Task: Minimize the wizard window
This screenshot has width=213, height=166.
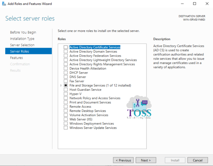Action: click(182, 4)
